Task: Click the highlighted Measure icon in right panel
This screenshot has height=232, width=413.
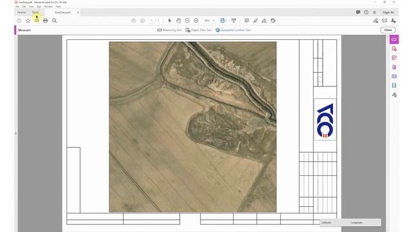Action: pos(394,39)
